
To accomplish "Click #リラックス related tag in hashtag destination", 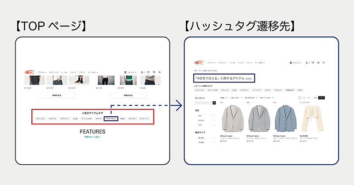I will pyautogui.click(x=257, y=90).
